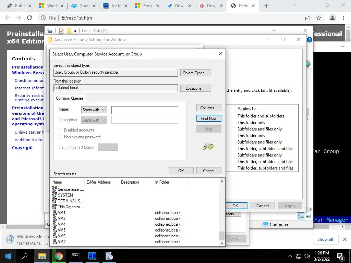Click Object Types button
This screenshot has height=263, width=351.
195,73
